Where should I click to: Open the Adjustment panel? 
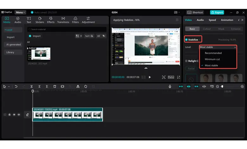pos(88,20)
